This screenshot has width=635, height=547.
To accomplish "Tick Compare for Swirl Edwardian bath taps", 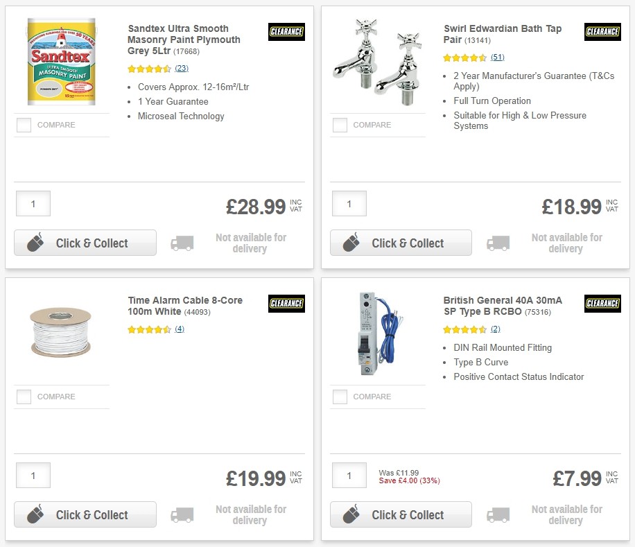I will pyautogui.click(x=339, y=125).
